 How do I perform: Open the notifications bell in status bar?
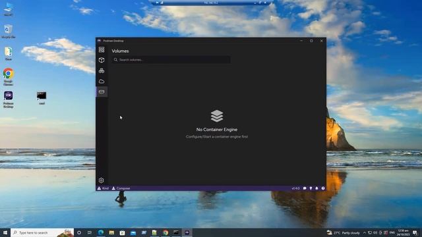click(x=316, y=188)
